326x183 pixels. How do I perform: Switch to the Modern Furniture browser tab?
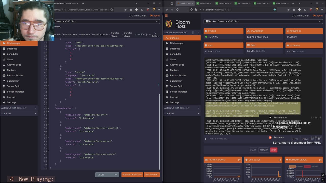click(x=204, y=3)
